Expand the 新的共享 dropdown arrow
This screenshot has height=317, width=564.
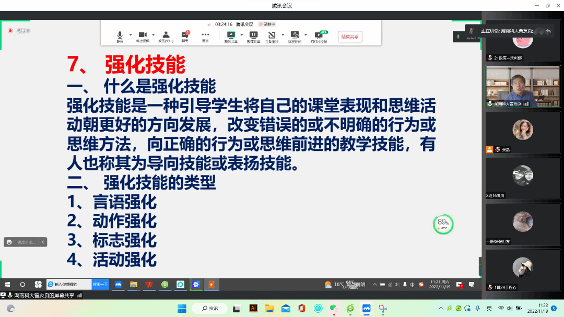(242, 35)
